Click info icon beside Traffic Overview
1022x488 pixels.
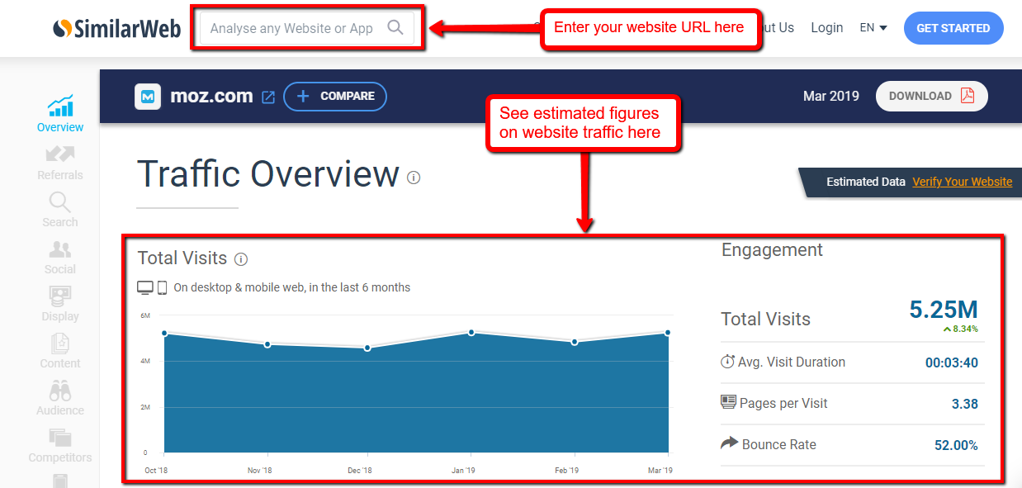click(414, 177)
